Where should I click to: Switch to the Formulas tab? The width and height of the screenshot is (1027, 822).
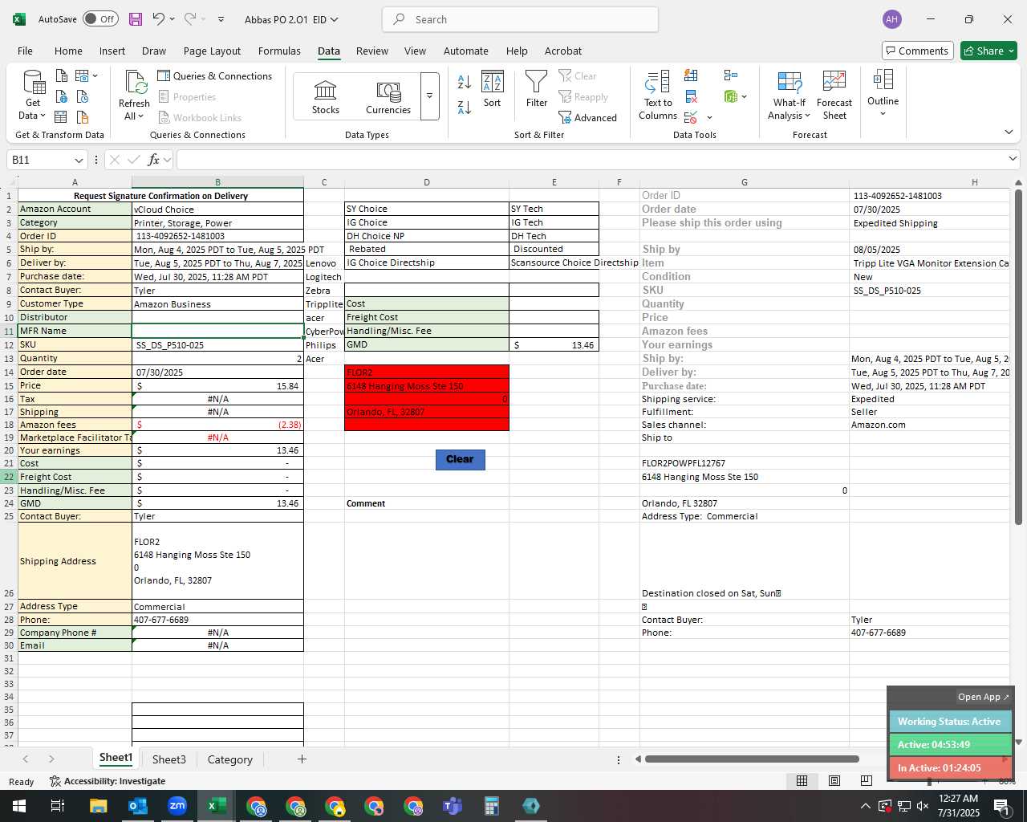279,51
